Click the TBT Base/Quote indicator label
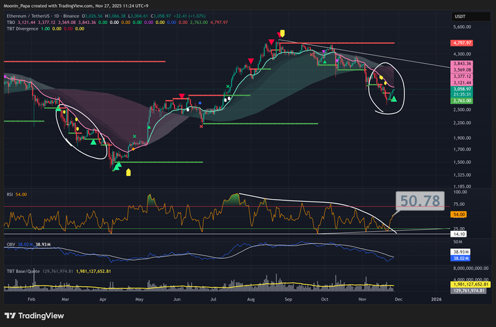The image size is (496, 327). click(x=23, y=271)
